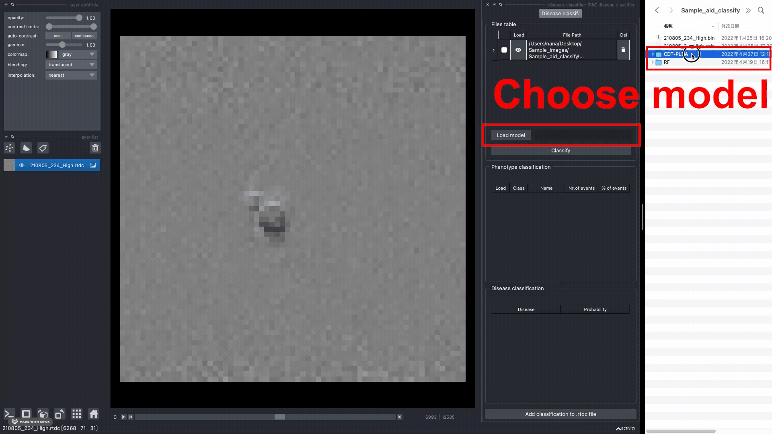Delete selected layer with trash icon
This screenshot has width=772, height=434.
pos(95,148)
